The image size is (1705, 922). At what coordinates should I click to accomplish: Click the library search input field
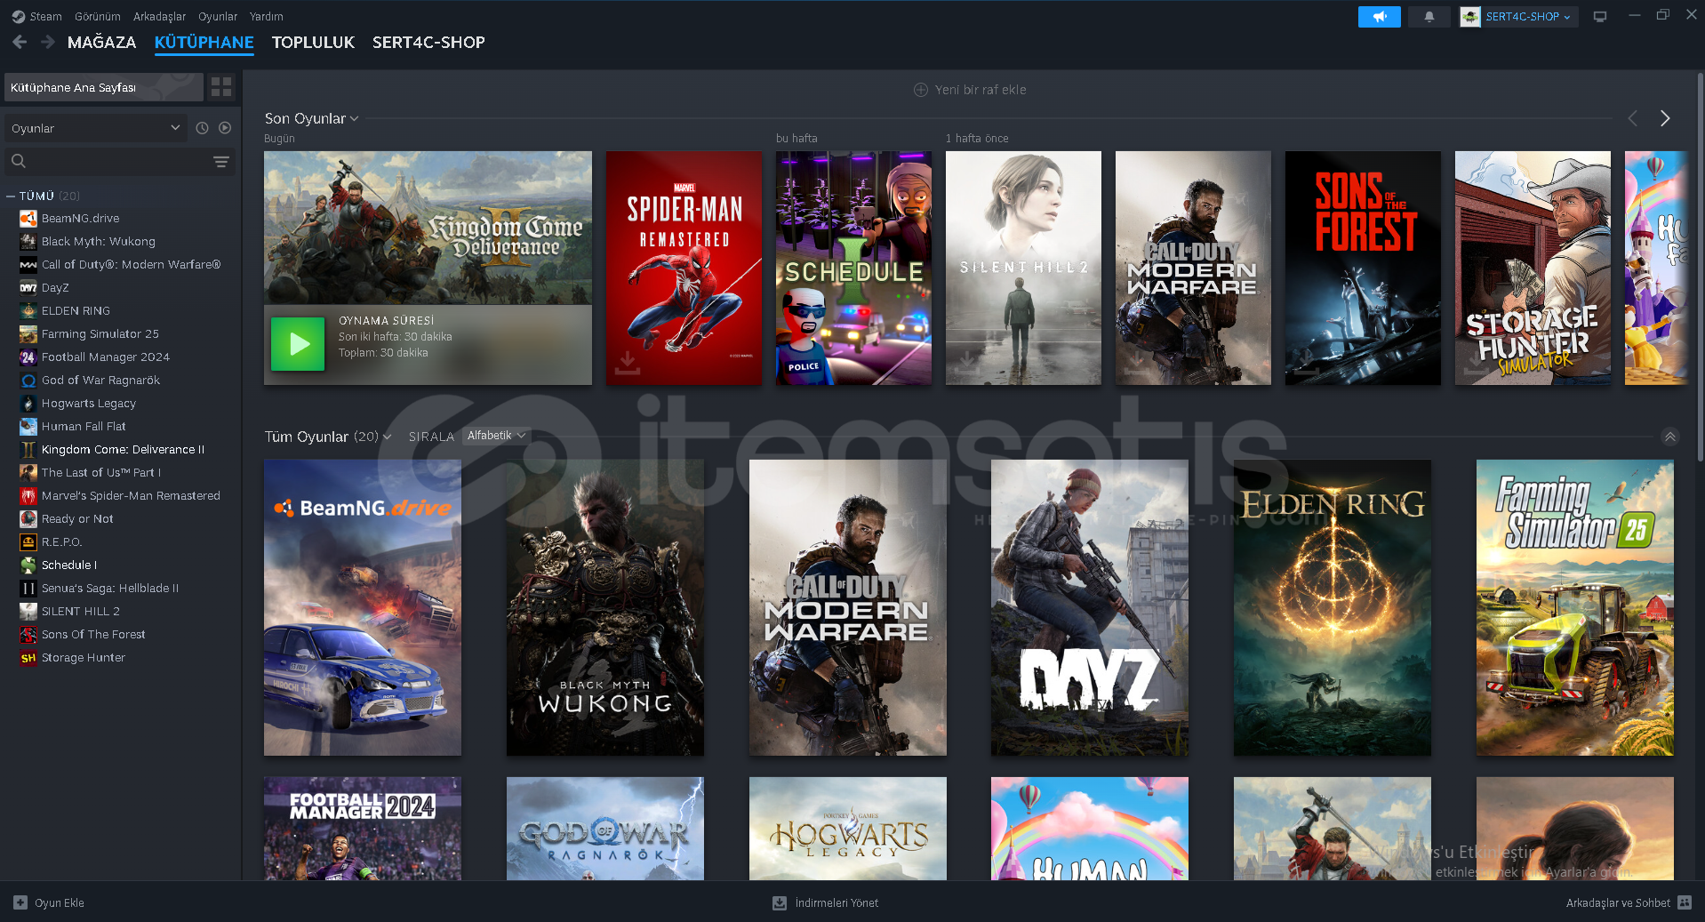coord(120,162)
